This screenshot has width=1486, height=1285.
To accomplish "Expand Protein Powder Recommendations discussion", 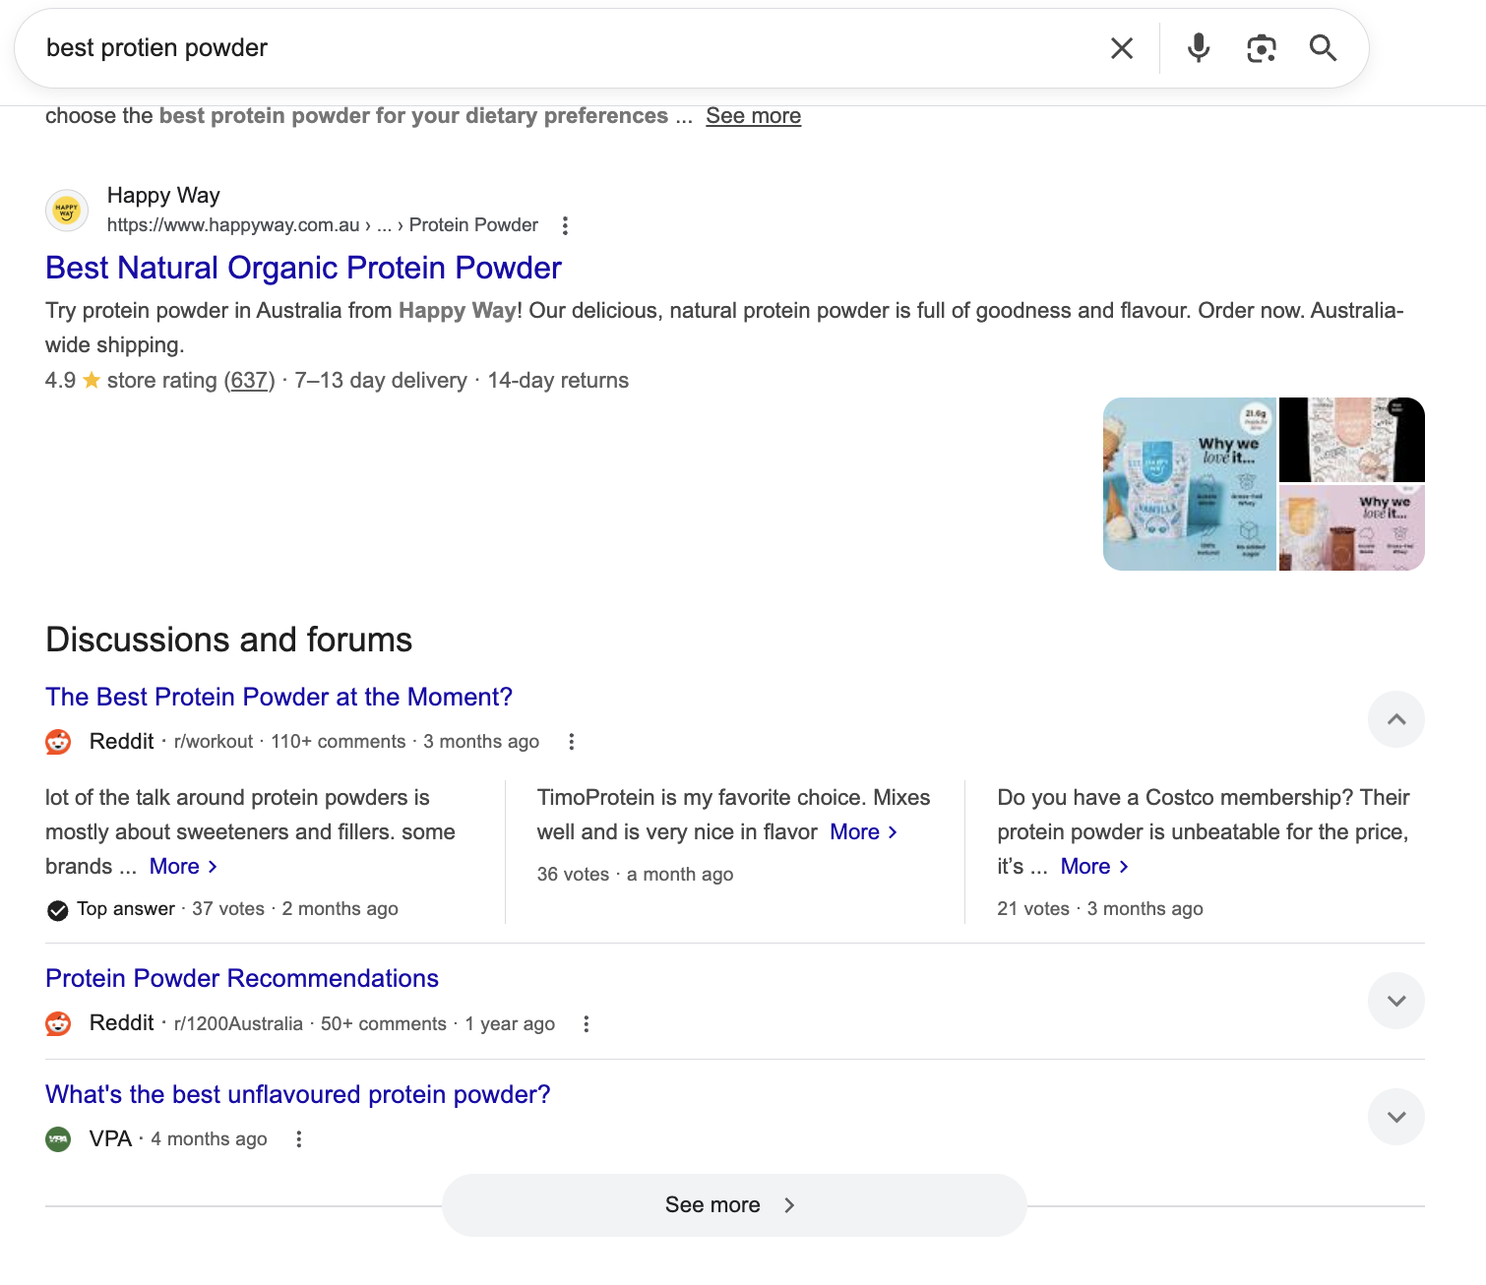I will [x=1395, y=1001].
